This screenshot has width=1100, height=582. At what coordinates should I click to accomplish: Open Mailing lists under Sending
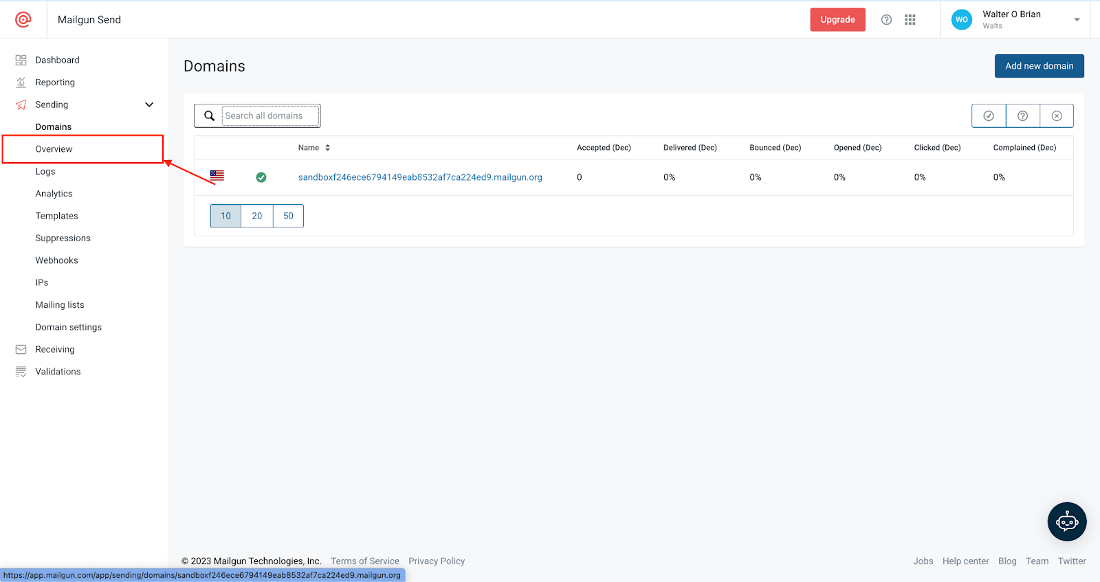pyautogui.click(x=60, y=305)
